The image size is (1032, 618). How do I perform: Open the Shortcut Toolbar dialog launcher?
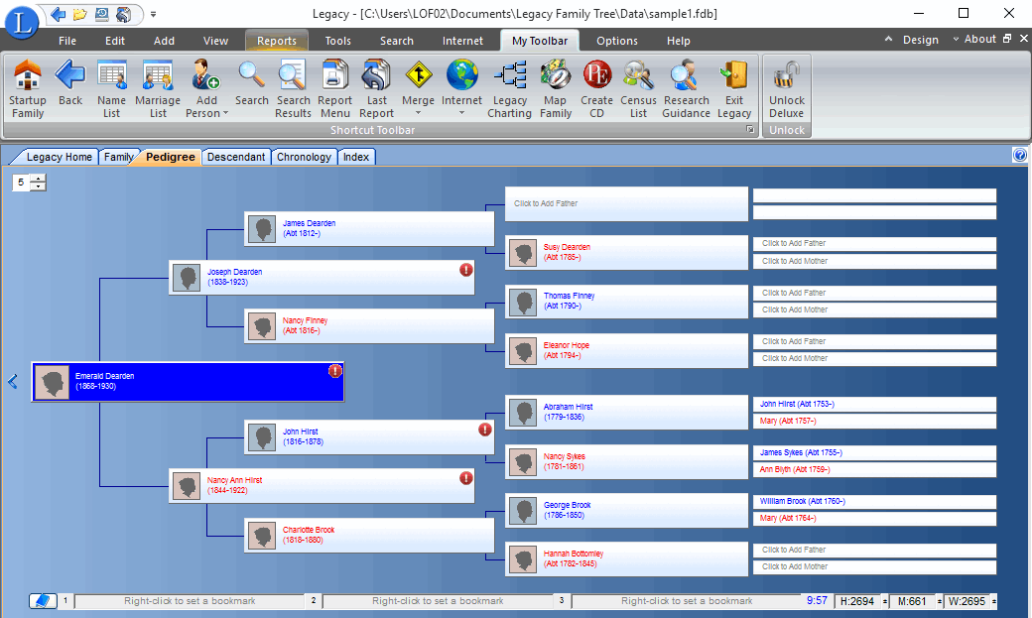tap(749, 130)
